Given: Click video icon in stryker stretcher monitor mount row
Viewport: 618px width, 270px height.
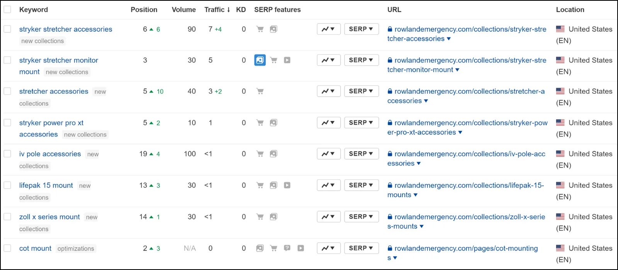Looking at the screenshot, I should pyautogui.click(x=287, y=60).
